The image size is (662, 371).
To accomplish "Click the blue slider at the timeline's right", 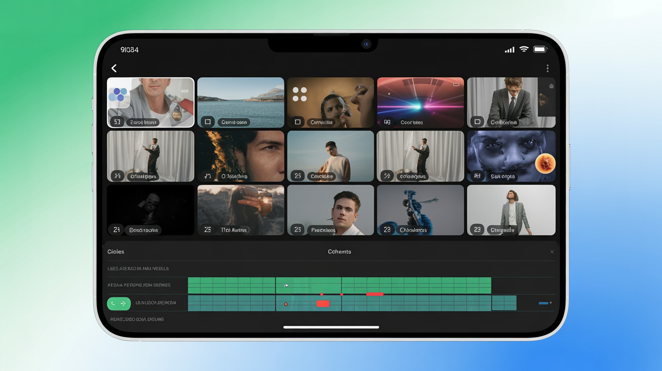I will [x=544, y=303].
